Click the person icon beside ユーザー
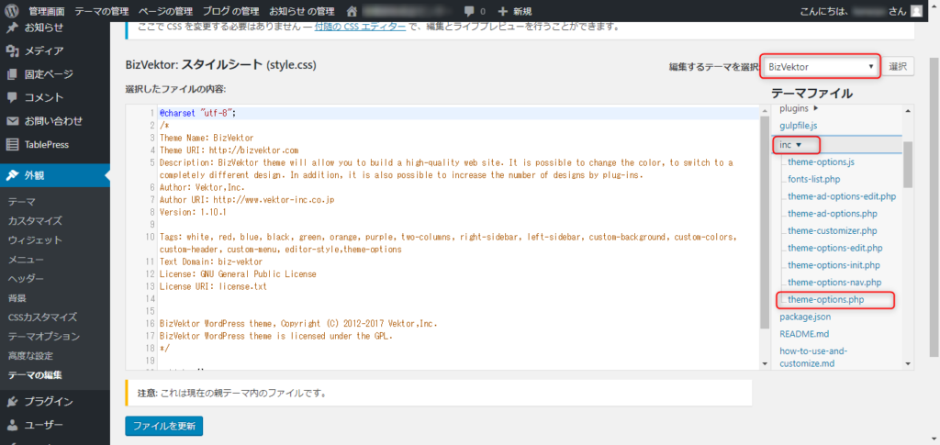 point(12,425)
